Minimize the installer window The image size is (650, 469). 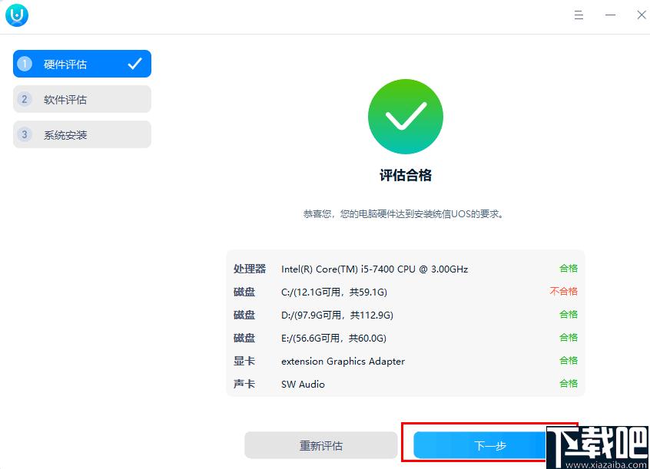[x=610, y=15]
